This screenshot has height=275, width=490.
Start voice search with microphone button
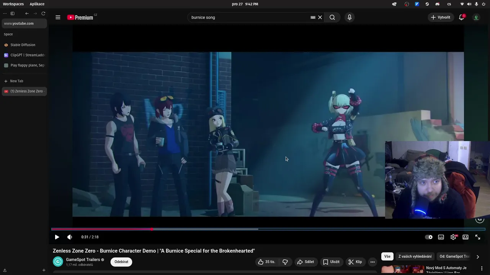pyautogui.click(x=349, y=17)
